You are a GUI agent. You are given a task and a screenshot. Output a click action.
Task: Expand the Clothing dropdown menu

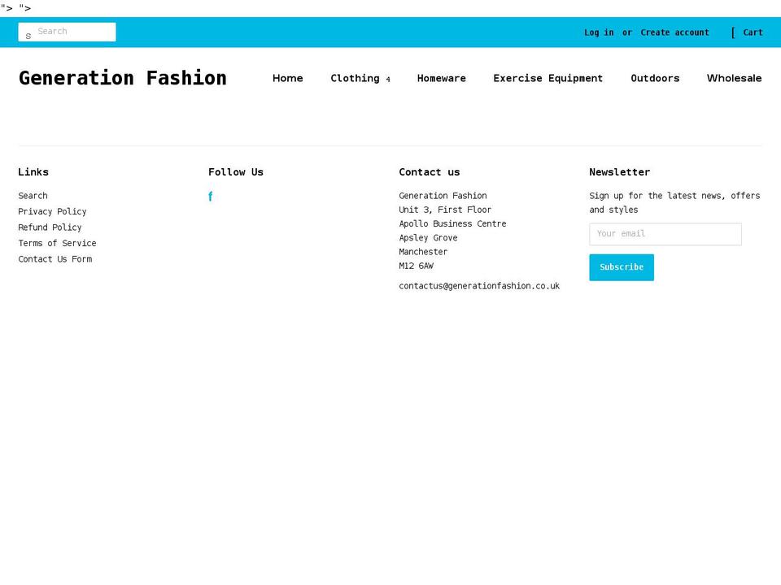click(359, 78)
